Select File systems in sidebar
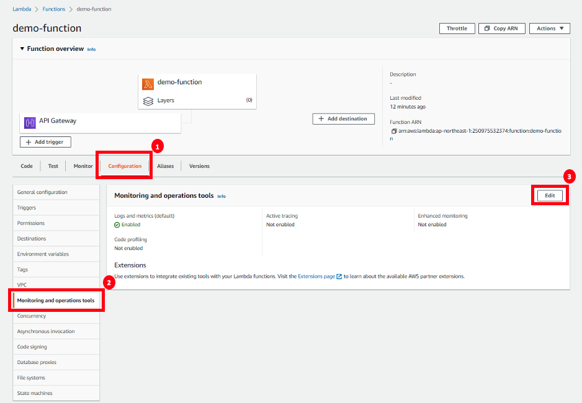This screenshot has width=582, height=403. 56,378
